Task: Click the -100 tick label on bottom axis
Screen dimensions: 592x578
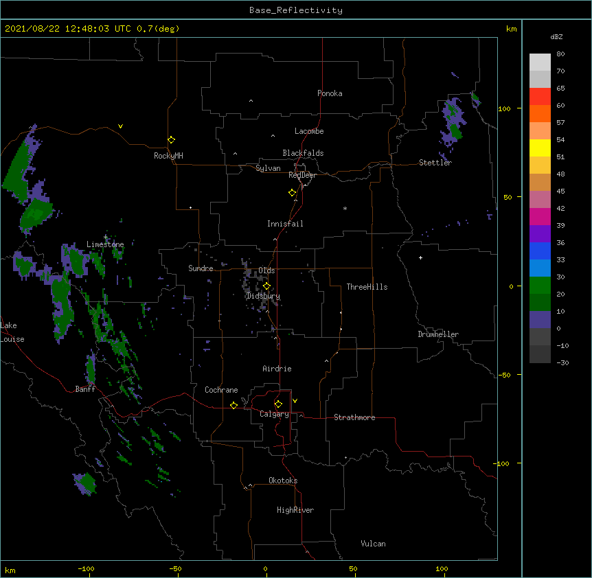Action: coord(86,568)
